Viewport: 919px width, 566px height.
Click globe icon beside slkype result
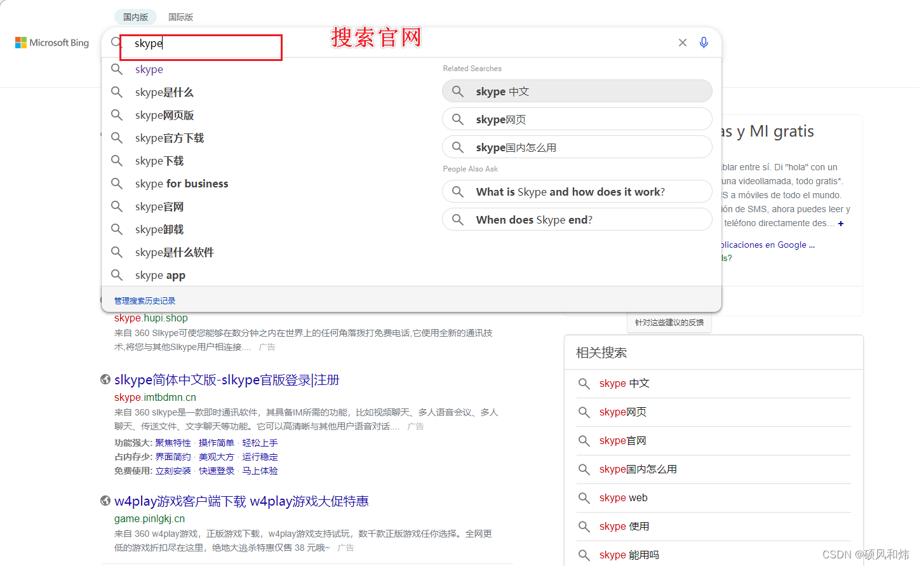105,379
